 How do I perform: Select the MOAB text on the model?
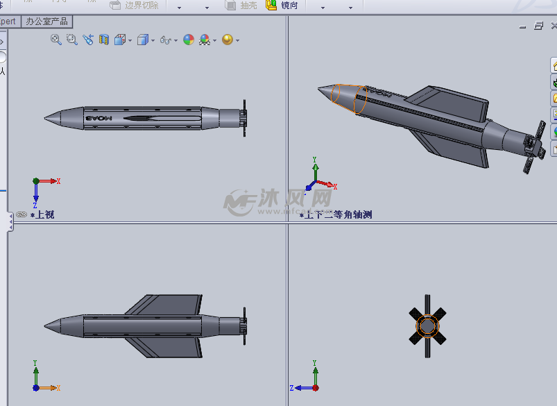click(98, 118)
